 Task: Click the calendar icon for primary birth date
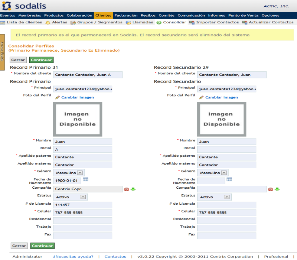click(85, 180)
